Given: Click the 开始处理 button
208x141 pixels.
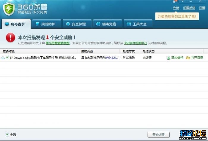Looking at the screenshot, I should coord(158,135).
